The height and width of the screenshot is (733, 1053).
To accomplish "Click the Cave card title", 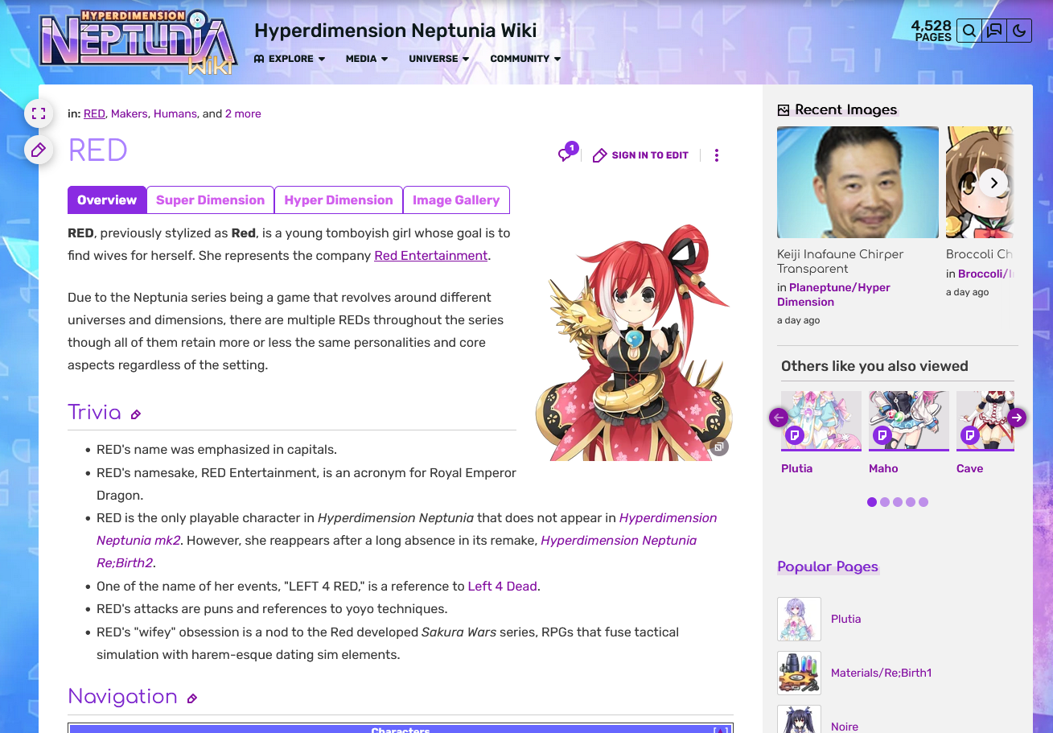I will tap(969, 468).
